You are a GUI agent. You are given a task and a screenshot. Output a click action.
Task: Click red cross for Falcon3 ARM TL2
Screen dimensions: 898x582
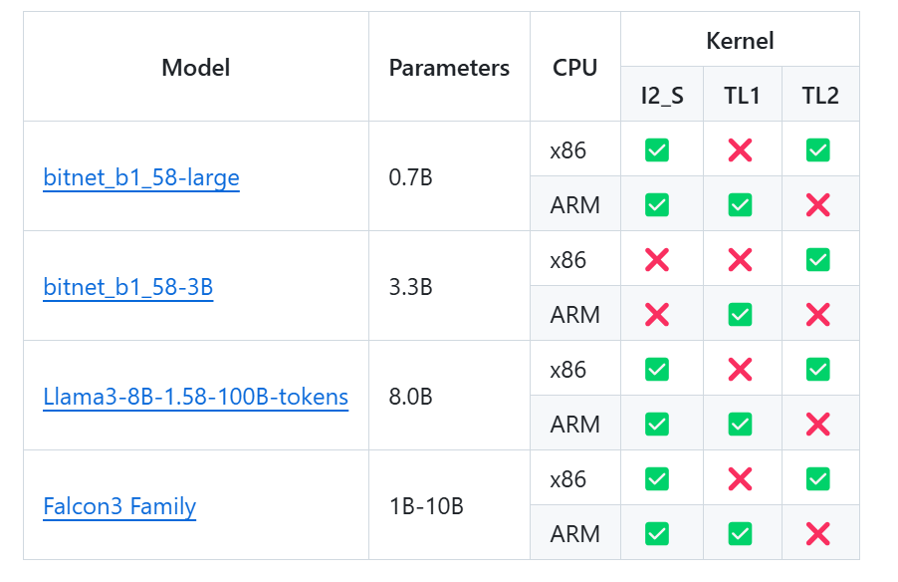[x=817, y=534]
